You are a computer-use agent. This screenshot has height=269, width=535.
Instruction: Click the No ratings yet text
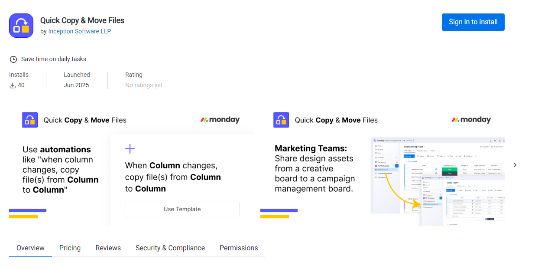pyautogui.click(x=144, y=85)
